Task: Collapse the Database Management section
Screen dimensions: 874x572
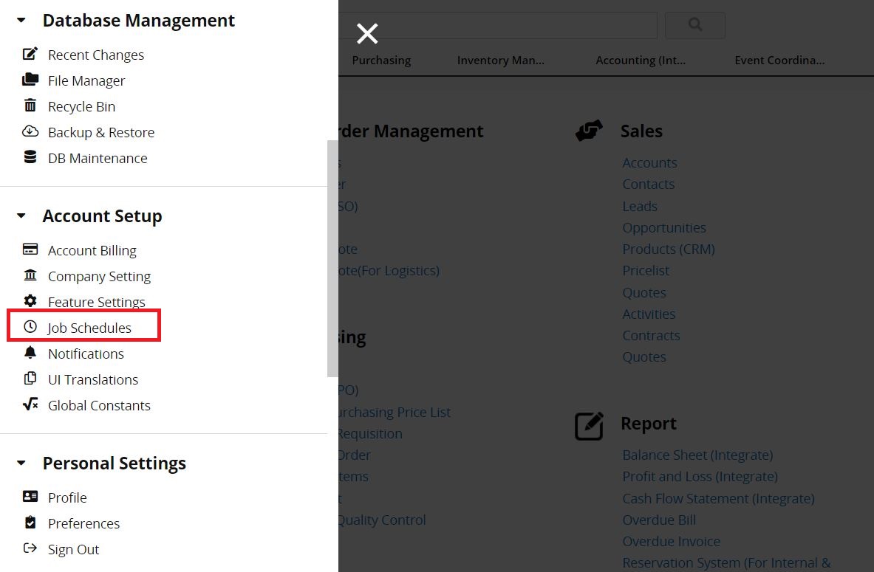Action: click(21, 20)
